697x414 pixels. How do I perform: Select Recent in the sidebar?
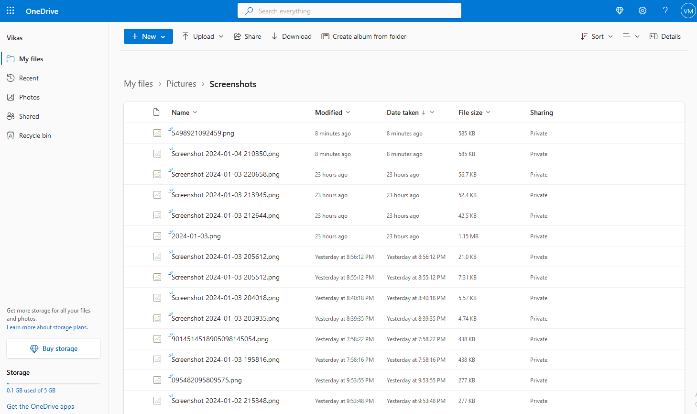29,78
